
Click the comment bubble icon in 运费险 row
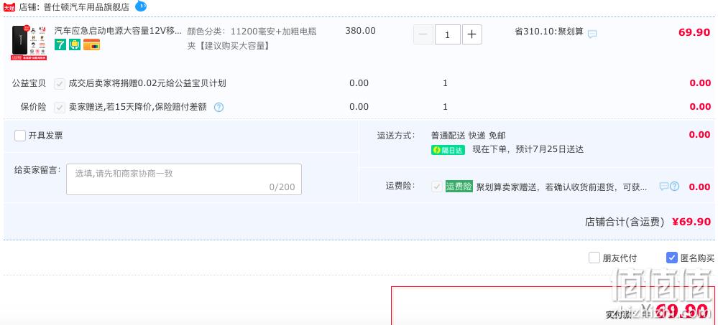pos(663,187)
